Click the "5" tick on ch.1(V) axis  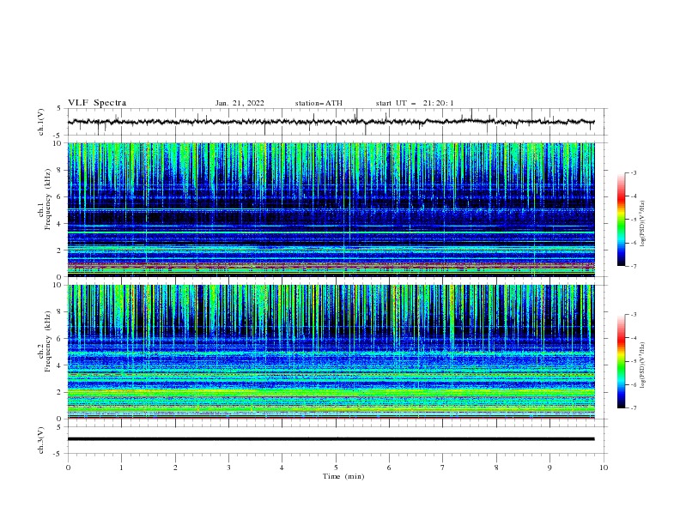59,108
